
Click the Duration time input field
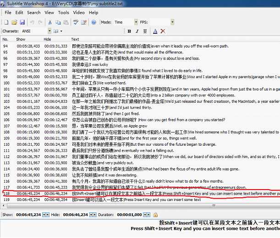coord(130,215)
